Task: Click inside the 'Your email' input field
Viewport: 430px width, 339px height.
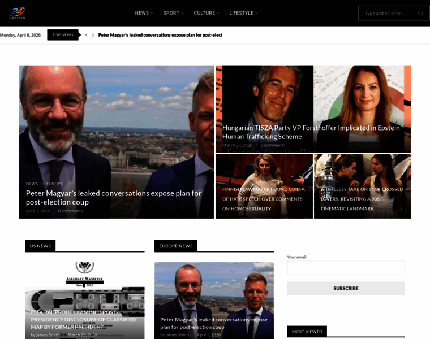Action: click(x=346, y=268)
